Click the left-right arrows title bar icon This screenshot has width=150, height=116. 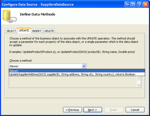pos(127,4)
